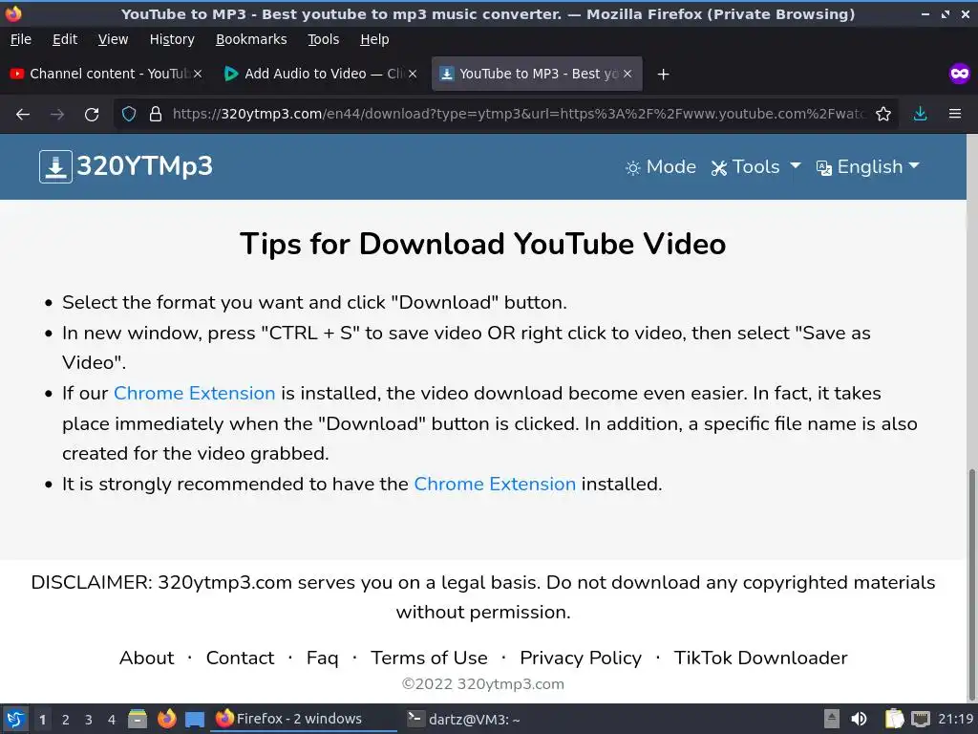The width and height of the screenshot is (978, 734).
Task: Open the Tools menu in menu bar
Action: pos(323,39)
